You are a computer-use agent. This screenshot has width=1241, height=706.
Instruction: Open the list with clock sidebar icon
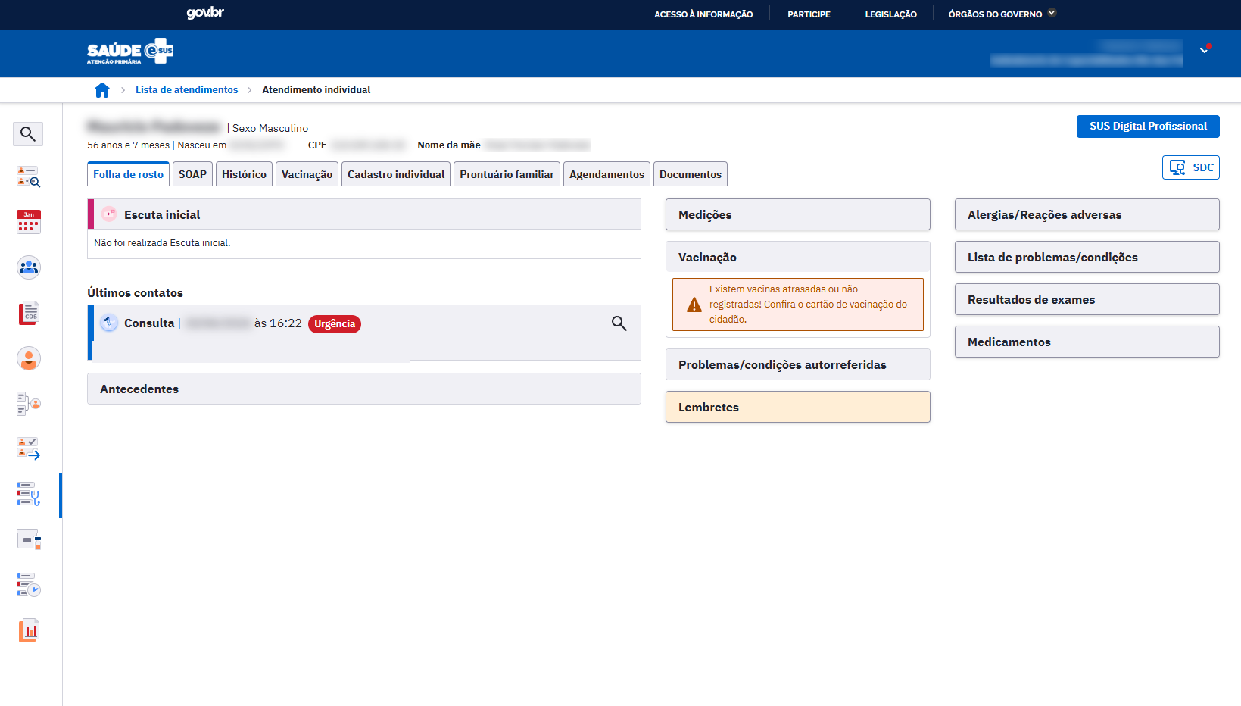29,585
